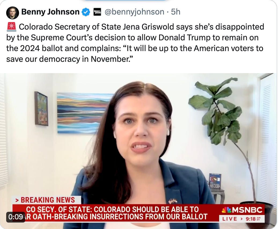The height and width of the screenshot is (229, 278).
Task: Click the red siren emoji in the tweet
Action: pyautogui.click(x=11, y=27)
